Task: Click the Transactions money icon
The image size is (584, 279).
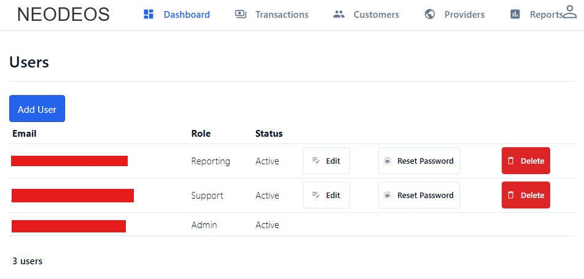Action: point(241,14)
